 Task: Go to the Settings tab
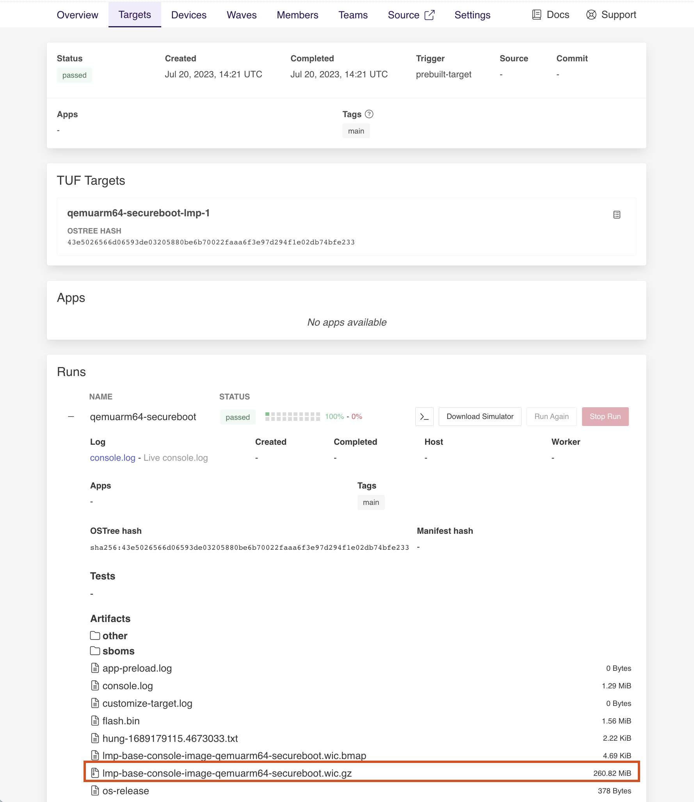pos(472,15)
